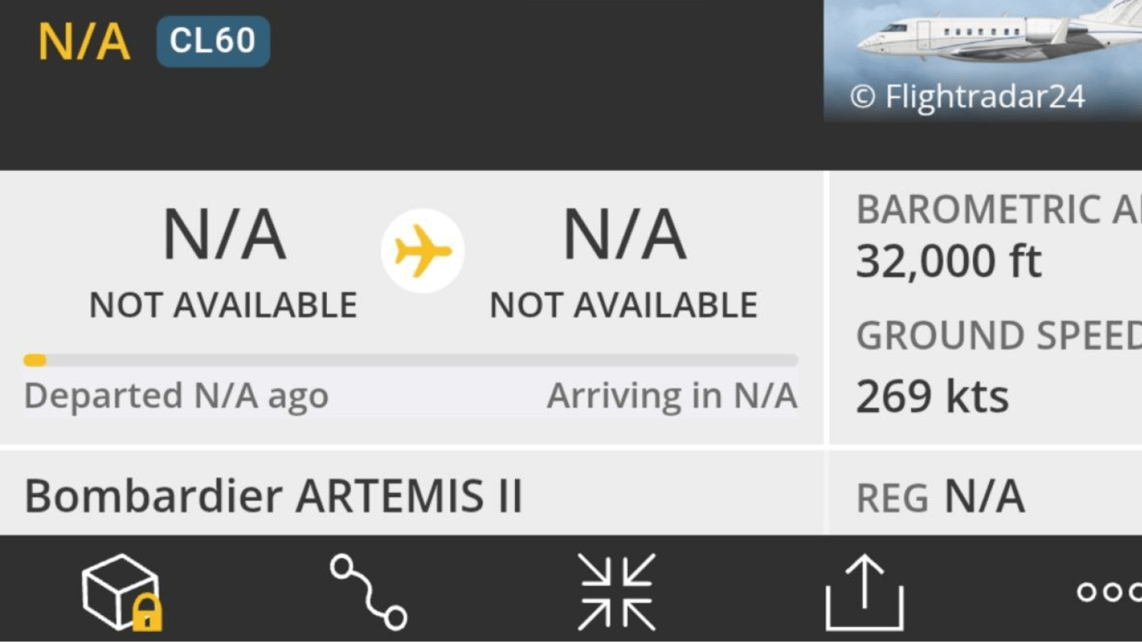
Task: Click the flight progress bar
Action: click(x=410, y=360)
